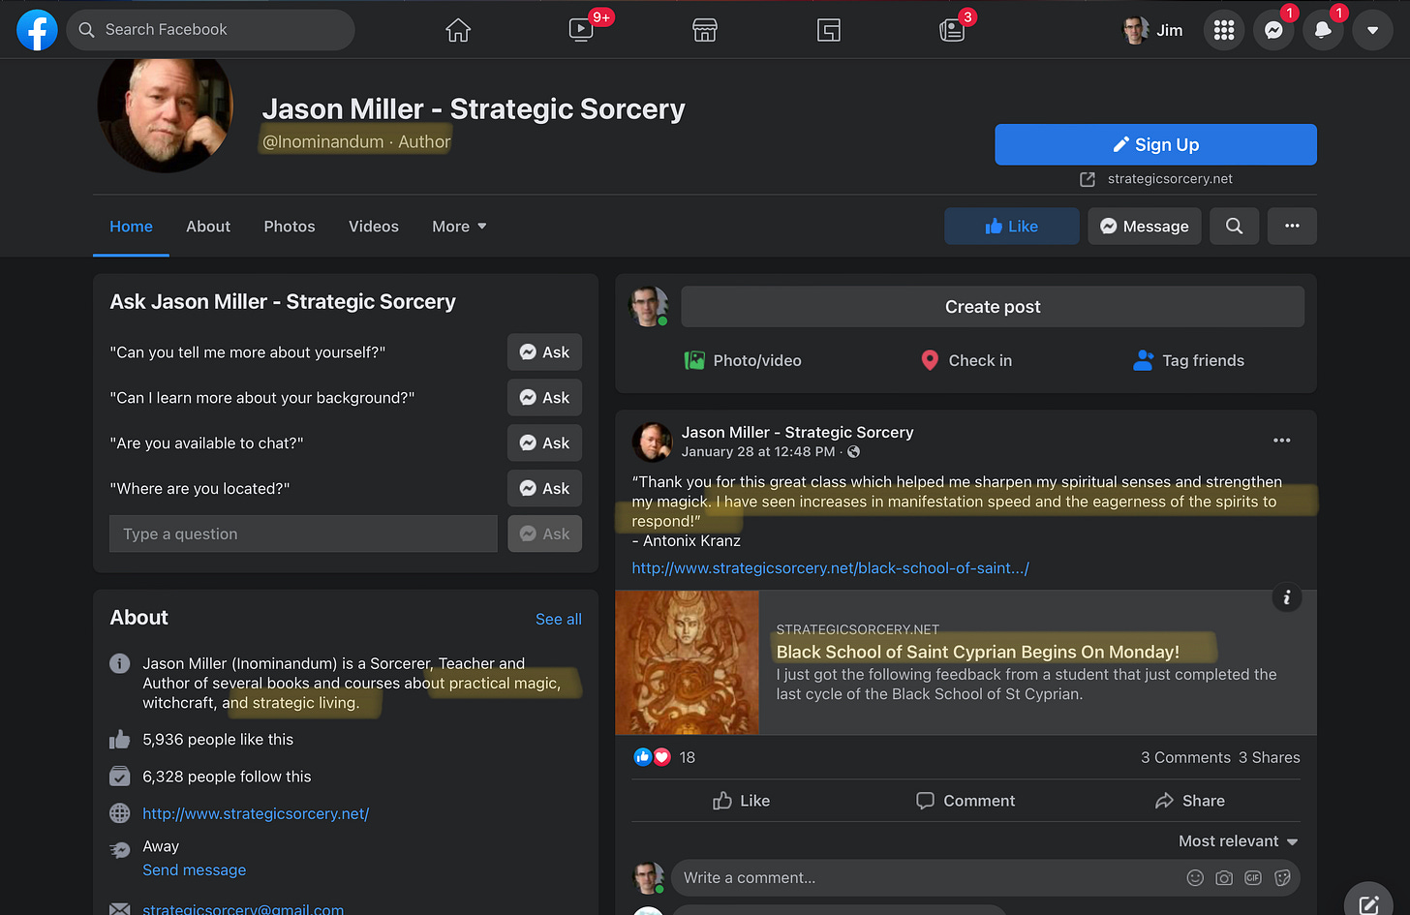Click the link preview info icon
Image resolution: width=1410 pixels, height=915 pixels.
pos(1286,597)
